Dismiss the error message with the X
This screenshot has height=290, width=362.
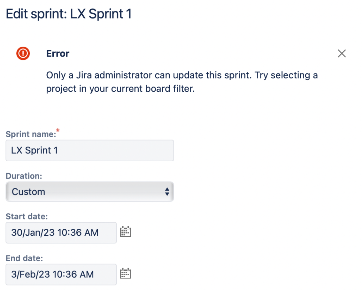[342, 53]
